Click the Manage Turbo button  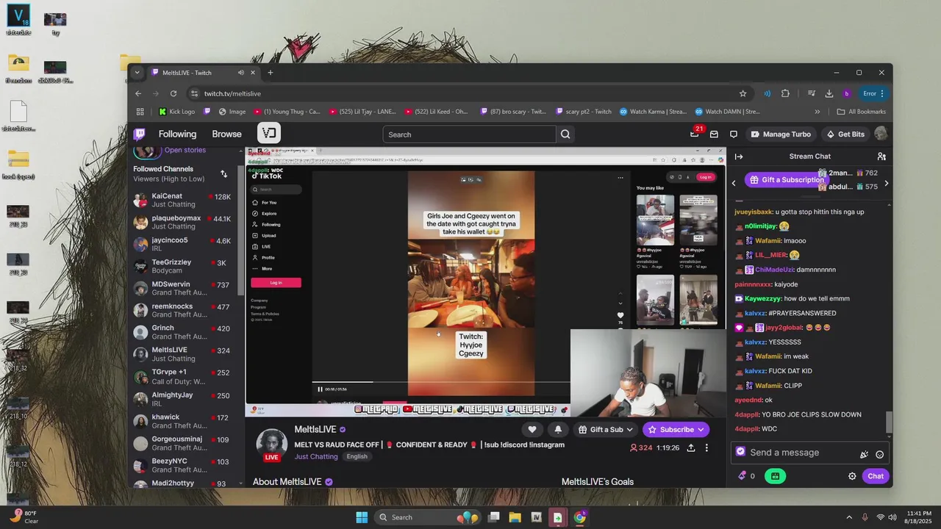780,134
